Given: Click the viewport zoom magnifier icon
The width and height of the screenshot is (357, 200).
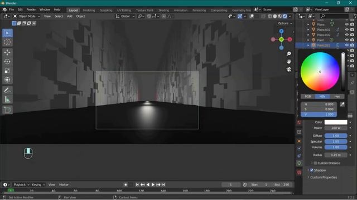Looking at the screenshot, I should (289, 54).
